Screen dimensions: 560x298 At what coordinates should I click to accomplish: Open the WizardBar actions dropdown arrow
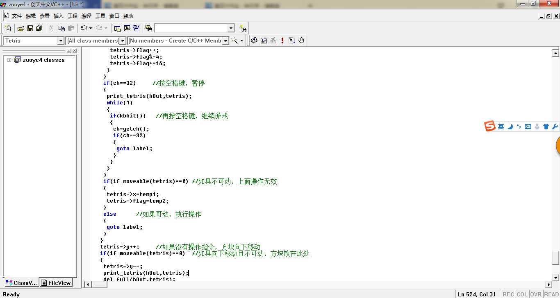[242, 41]
